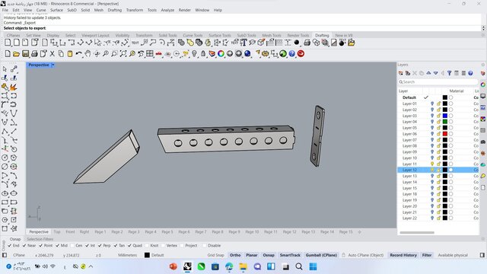Viewport: 487px width, 274px height.
Task: Move layer up with up arrow icon
Action: tap(428, 73)
